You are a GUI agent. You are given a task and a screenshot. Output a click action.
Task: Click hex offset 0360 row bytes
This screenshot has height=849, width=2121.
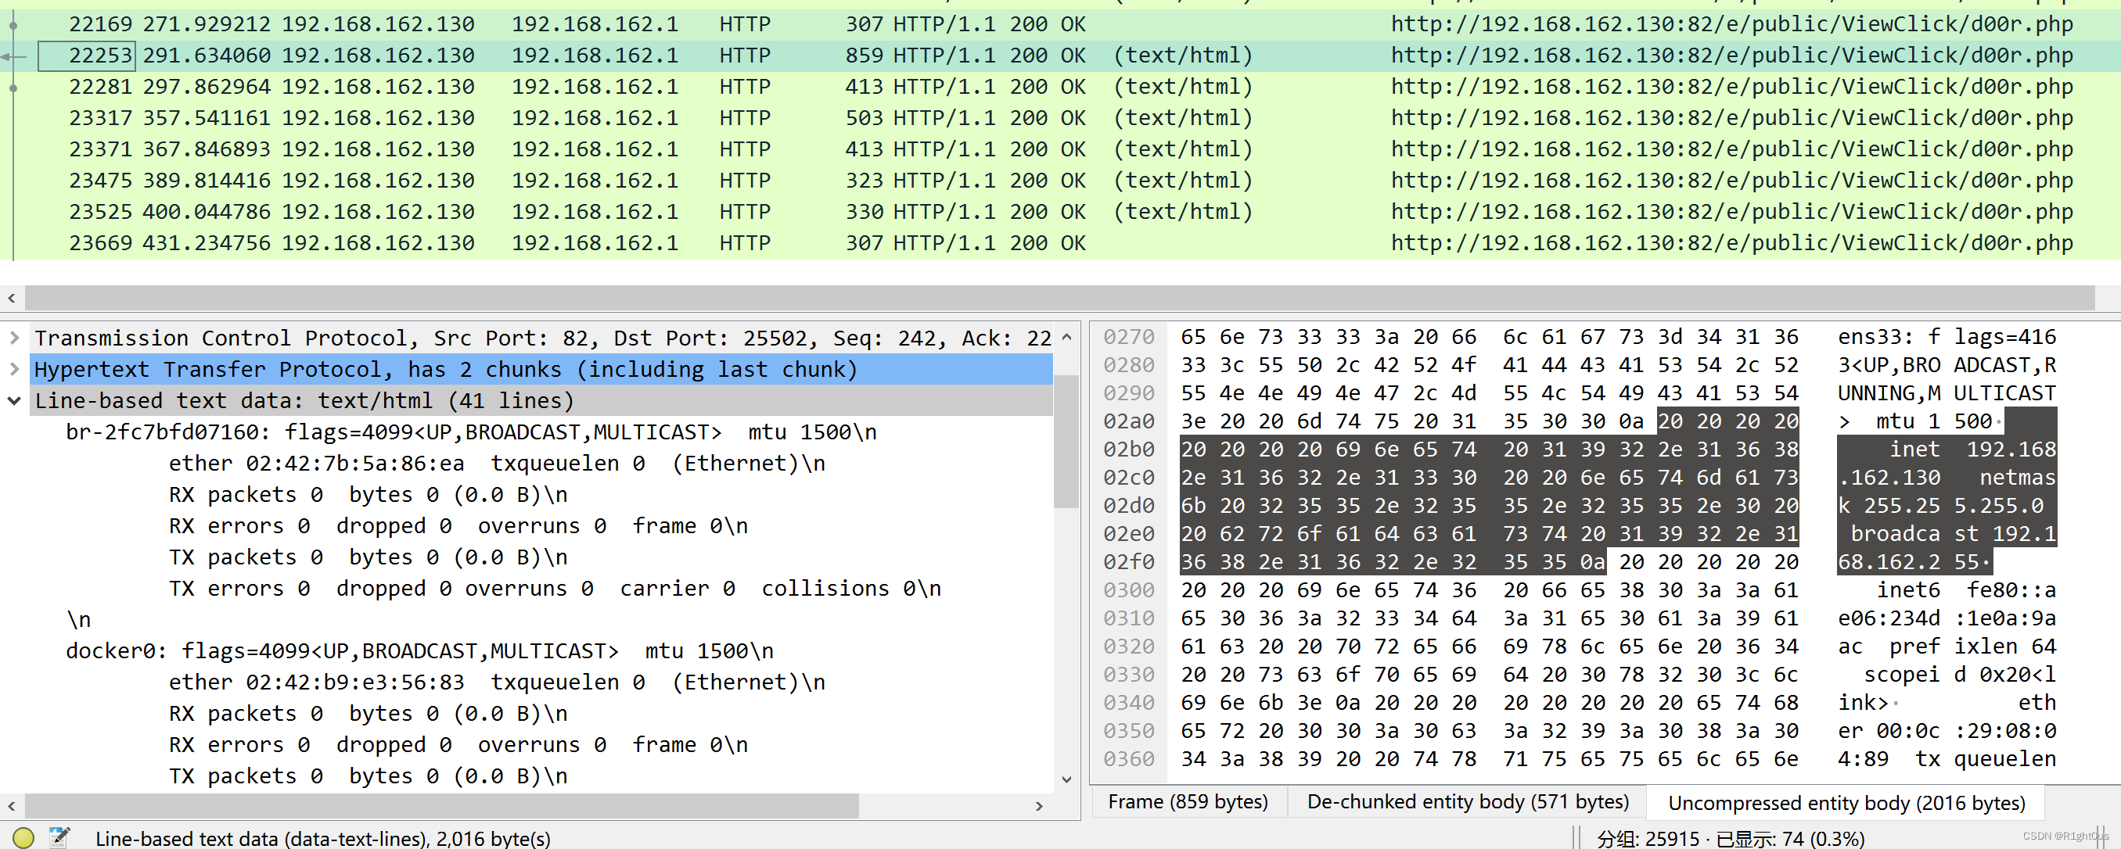tap(1489, 758)
